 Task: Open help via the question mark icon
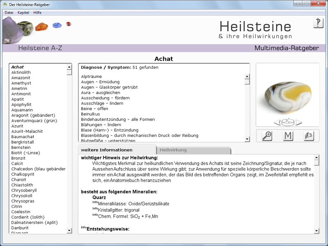point(318,23)
